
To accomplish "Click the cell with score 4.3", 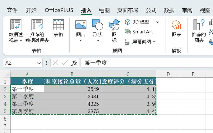I will (128, 96).
